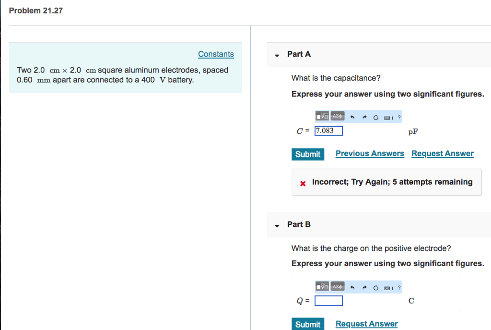Viewport: 491px width, 330px height.
Task: Reset the Part A answer field
Action: pos(376,118)
